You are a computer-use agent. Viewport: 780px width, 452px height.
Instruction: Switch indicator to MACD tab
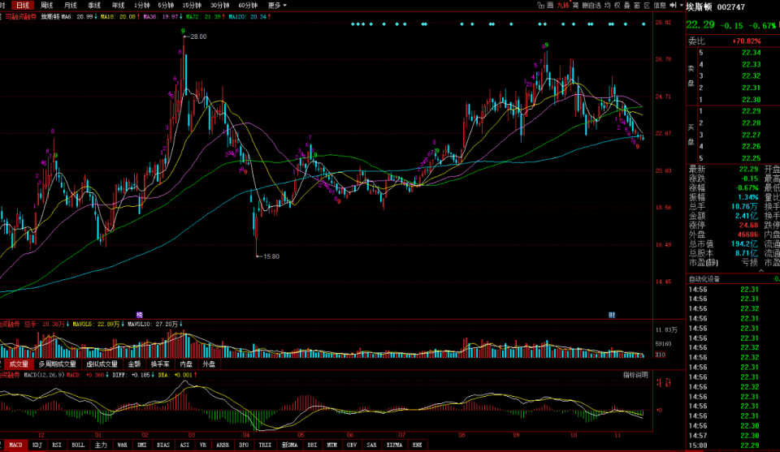tap(16, 445)
